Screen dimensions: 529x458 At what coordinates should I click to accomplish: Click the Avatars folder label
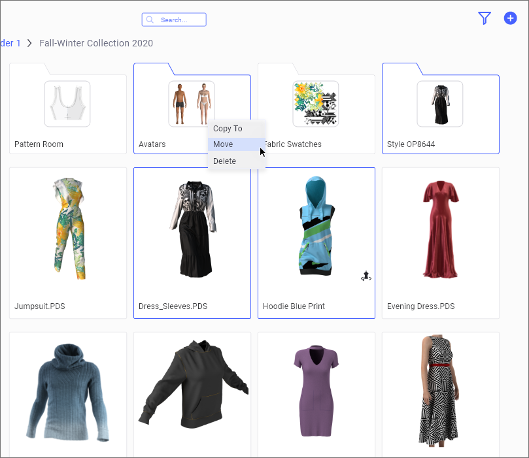click(x=152, y=144)
